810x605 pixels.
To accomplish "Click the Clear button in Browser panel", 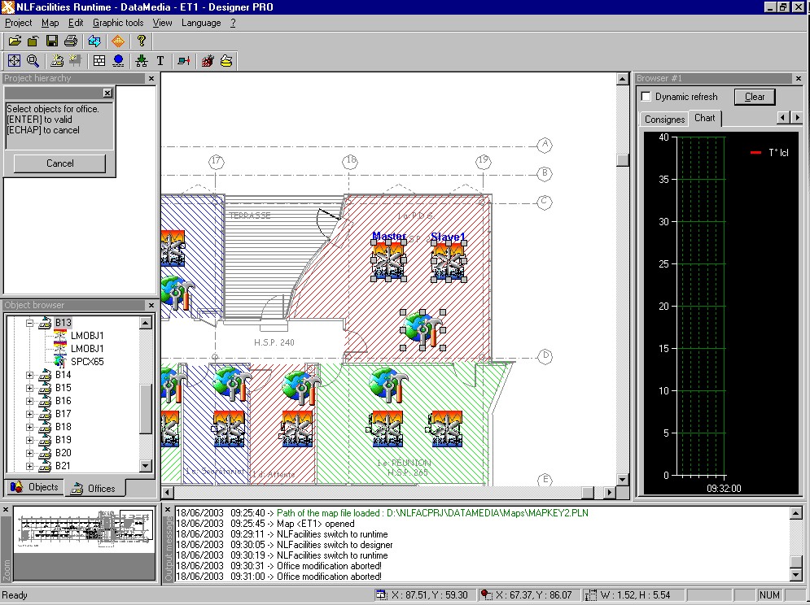I will (755, 97).
